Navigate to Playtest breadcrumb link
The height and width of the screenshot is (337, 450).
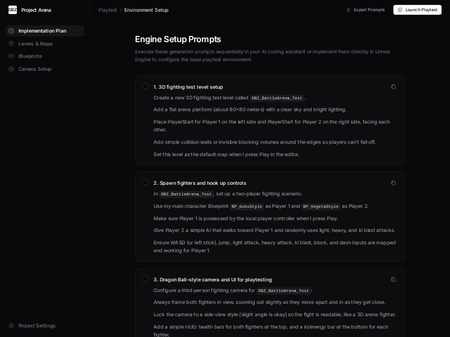107,10
